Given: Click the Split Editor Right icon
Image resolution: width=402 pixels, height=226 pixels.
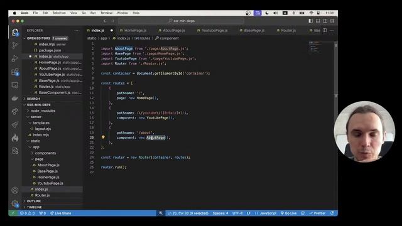Looking at the screenshot, I should pyautogui.click(x=325, y=30).
